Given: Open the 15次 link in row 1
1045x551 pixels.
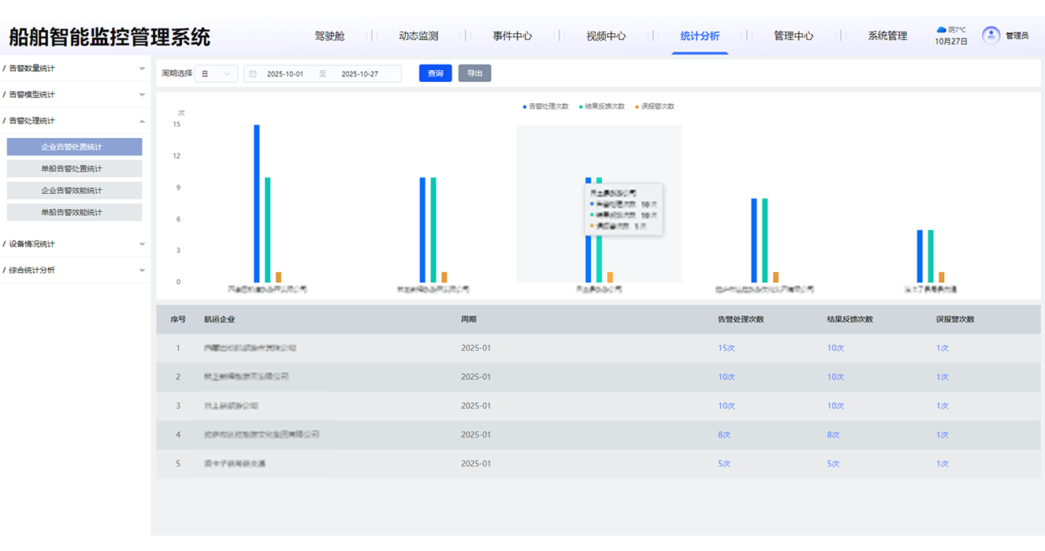Looking at the screenshot, I should click(x=726, y=348).
